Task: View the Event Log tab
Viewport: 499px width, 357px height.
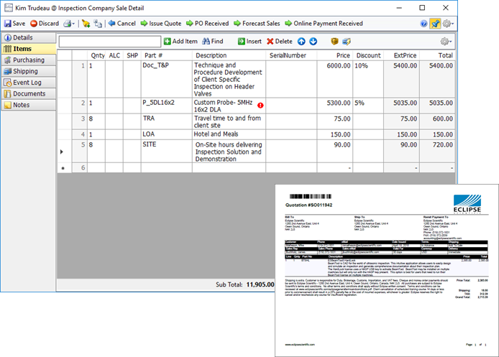Action: click(x=29, y=83)
